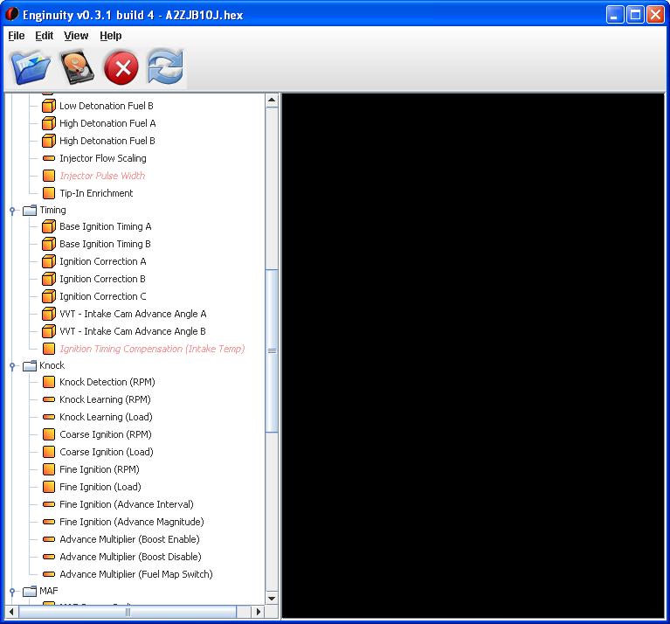
Task: Click the icon beside Base Ignition Timing B
Action: pos(49,244)
